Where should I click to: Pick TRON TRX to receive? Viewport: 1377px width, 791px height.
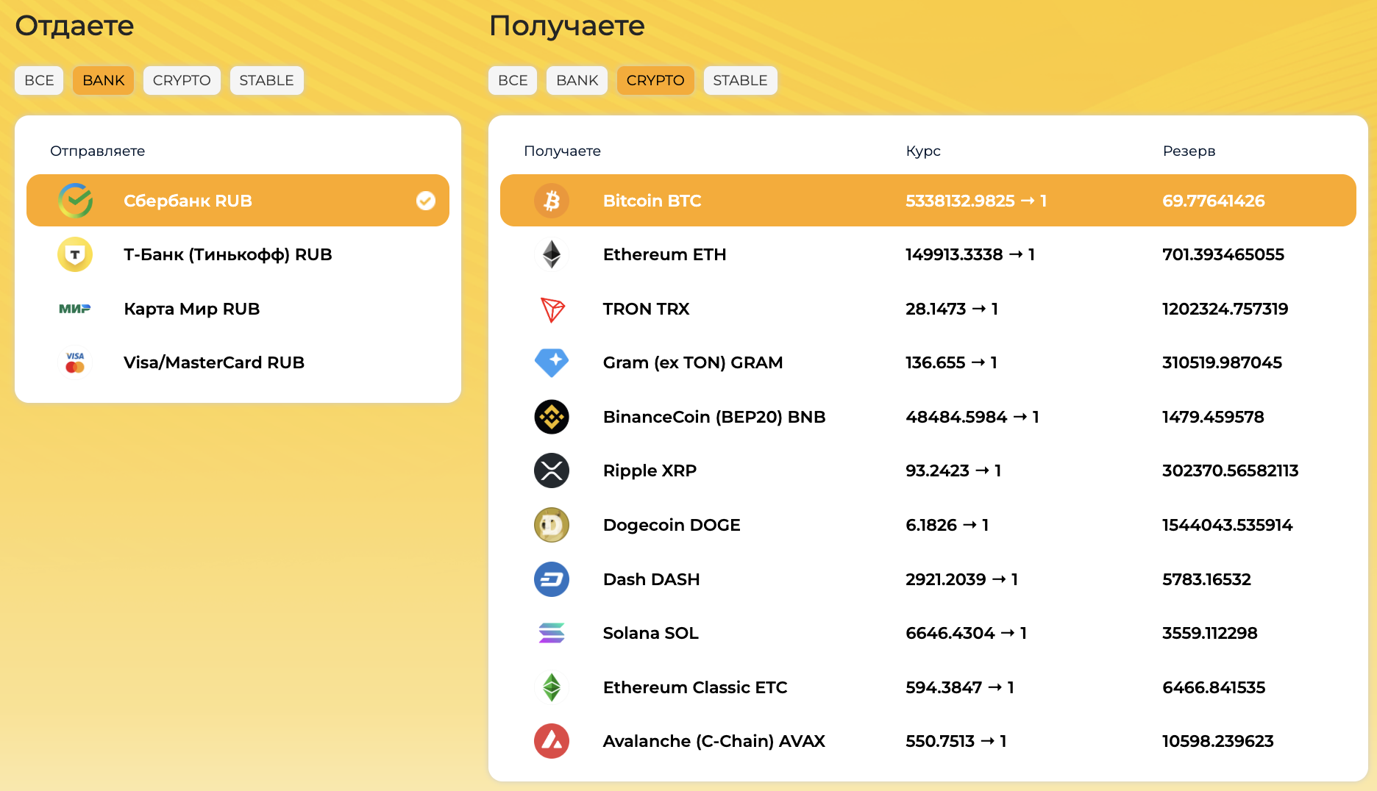point(928,309)
